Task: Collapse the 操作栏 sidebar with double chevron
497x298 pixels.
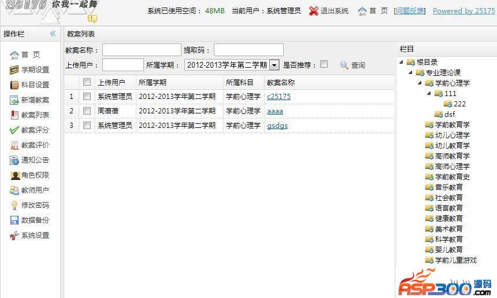Action: (53, 34)
